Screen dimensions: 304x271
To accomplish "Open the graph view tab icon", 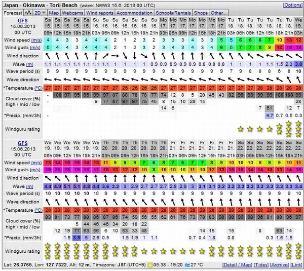I will (28, 13).
